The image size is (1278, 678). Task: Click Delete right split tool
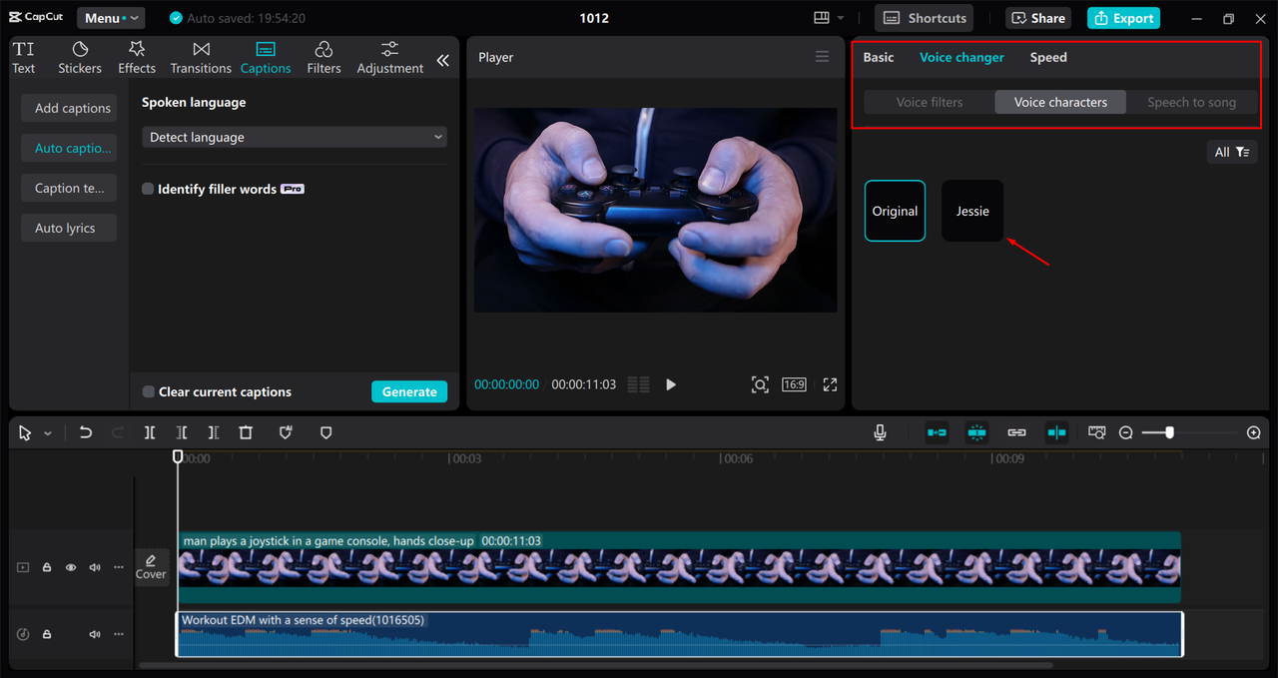tap(214, 432)
